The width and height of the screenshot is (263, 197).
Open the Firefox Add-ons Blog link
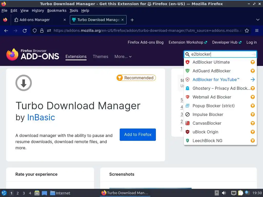pos(146,42)
